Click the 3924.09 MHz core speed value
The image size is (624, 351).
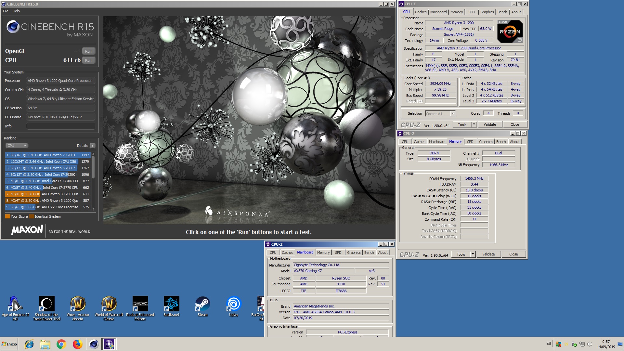pyautogui.click(x=440, y=84)
